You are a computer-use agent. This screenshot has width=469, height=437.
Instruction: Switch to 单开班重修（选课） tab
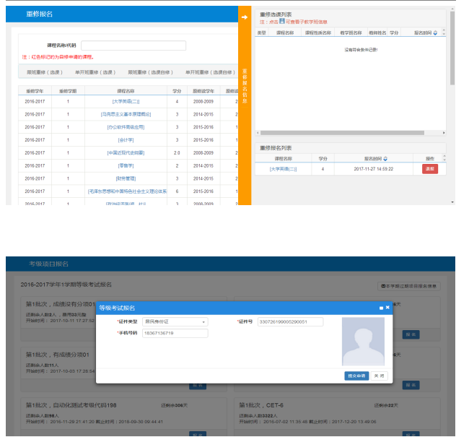coord(95,72)
